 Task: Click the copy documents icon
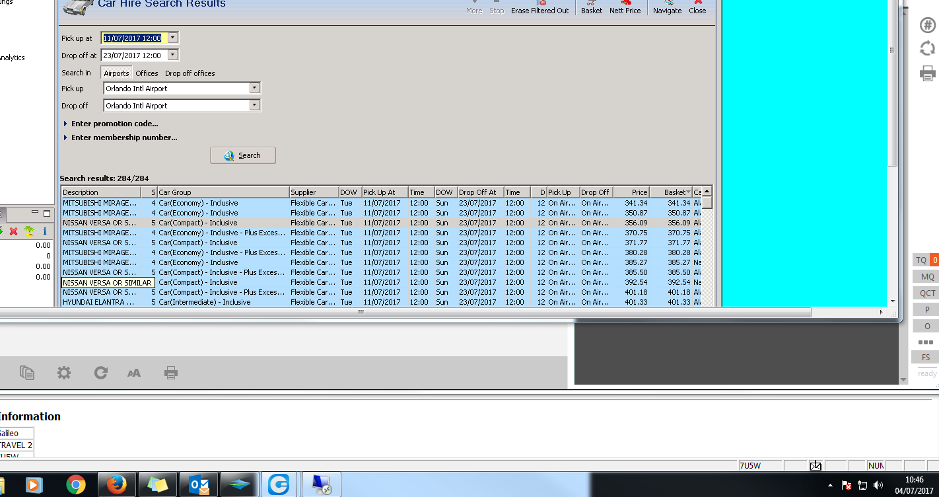coord(27,373)
